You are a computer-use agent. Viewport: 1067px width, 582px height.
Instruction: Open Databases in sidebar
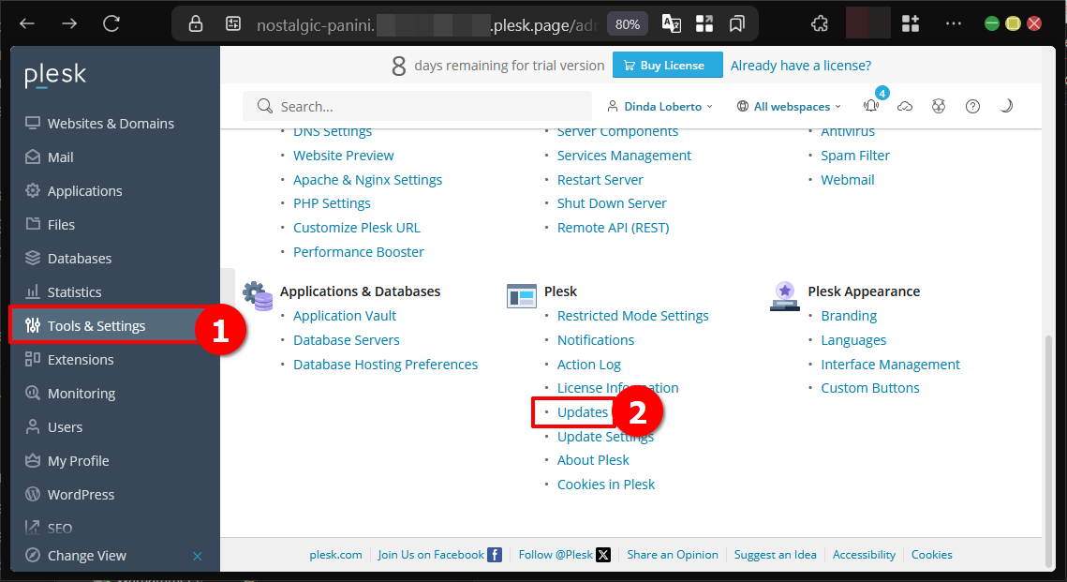(x=68, y=259)
